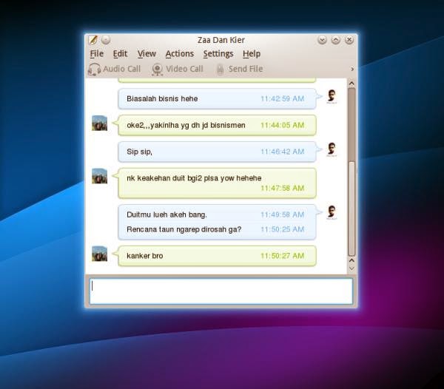The height and width of the screenshot is (389, 444).
Task: Start a Video Call
Action: [178, 69]
